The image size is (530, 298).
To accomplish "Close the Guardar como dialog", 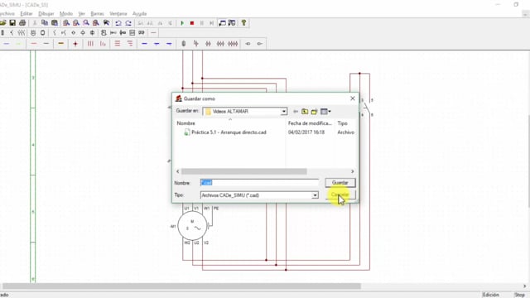I will point(353,99).
